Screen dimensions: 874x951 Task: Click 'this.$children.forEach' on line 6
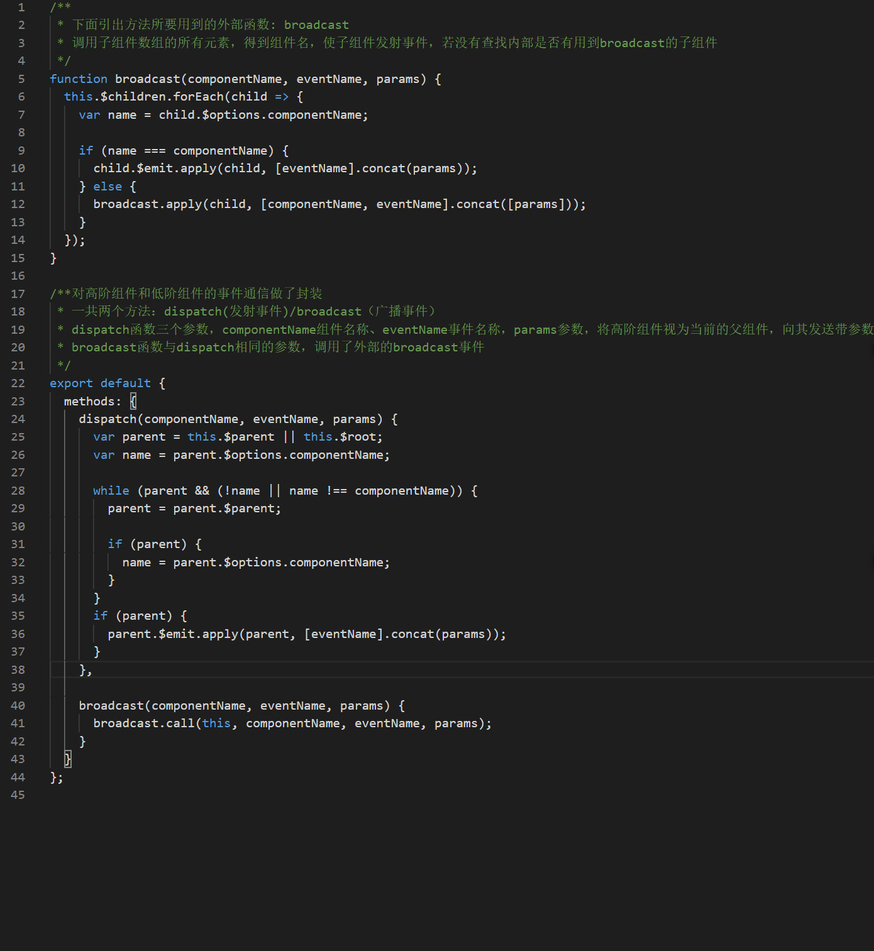(x=144, y=96)
